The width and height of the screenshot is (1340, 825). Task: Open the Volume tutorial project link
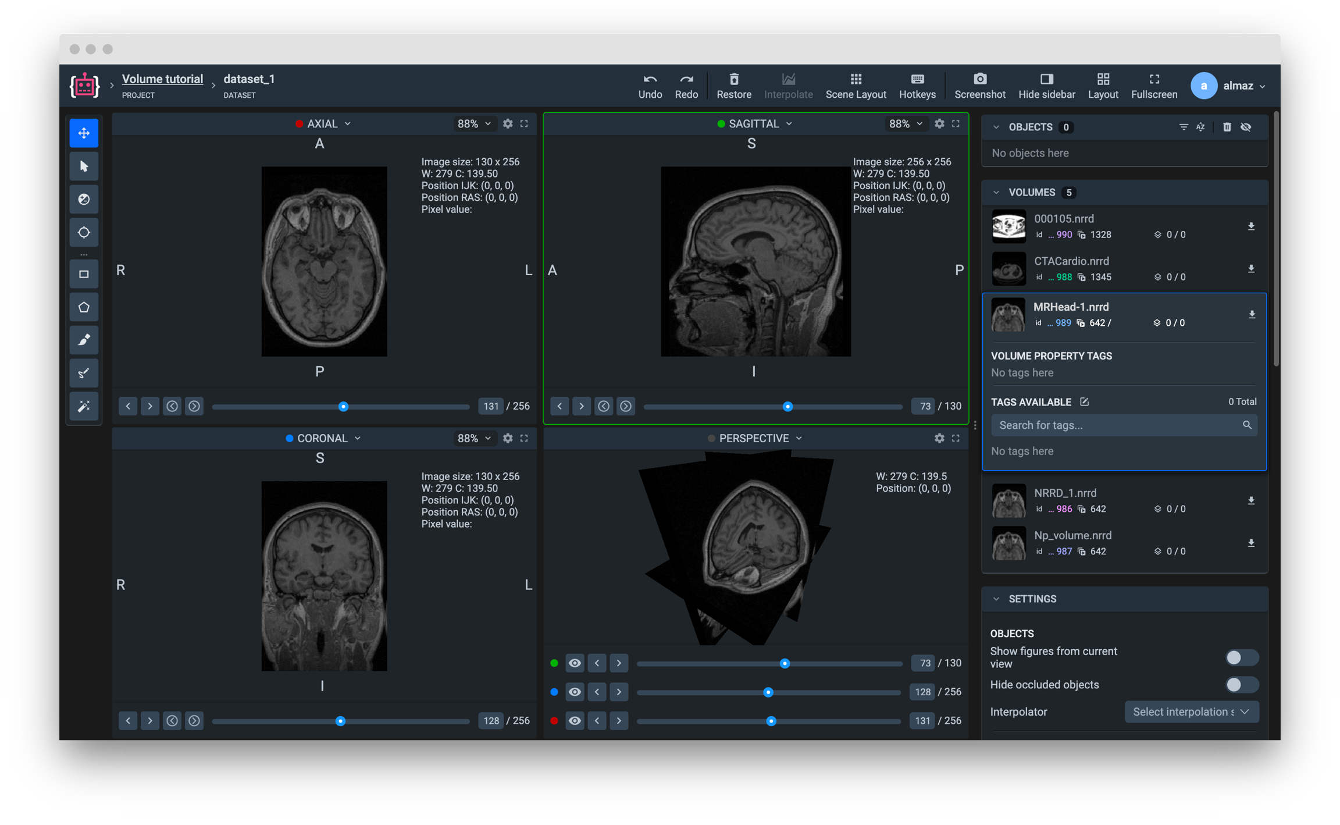click(162, 79)
